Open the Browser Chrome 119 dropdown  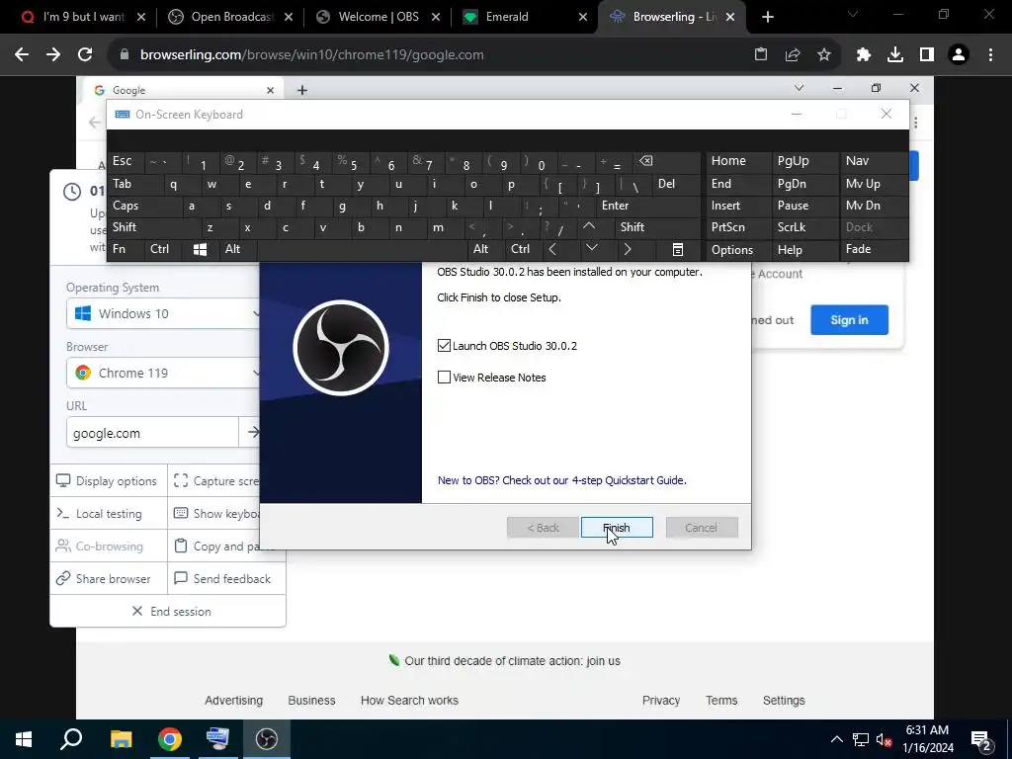click(165, 373)
